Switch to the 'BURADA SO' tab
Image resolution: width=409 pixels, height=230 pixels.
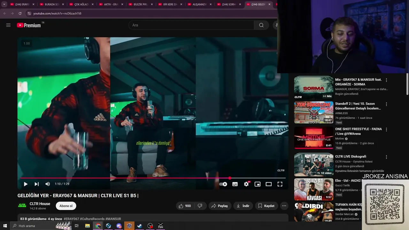click(52, 4)
